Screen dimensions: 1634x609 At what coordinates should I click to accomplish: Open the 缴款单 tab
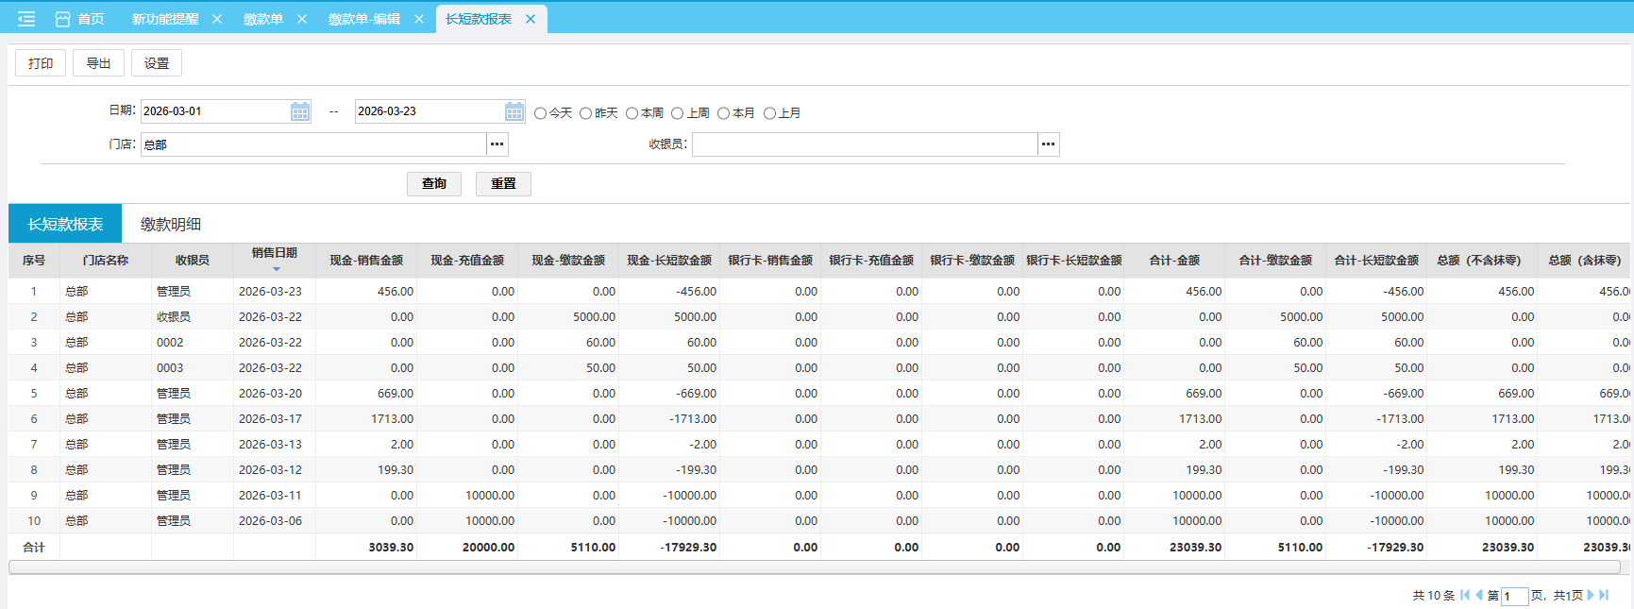(262, 19)
